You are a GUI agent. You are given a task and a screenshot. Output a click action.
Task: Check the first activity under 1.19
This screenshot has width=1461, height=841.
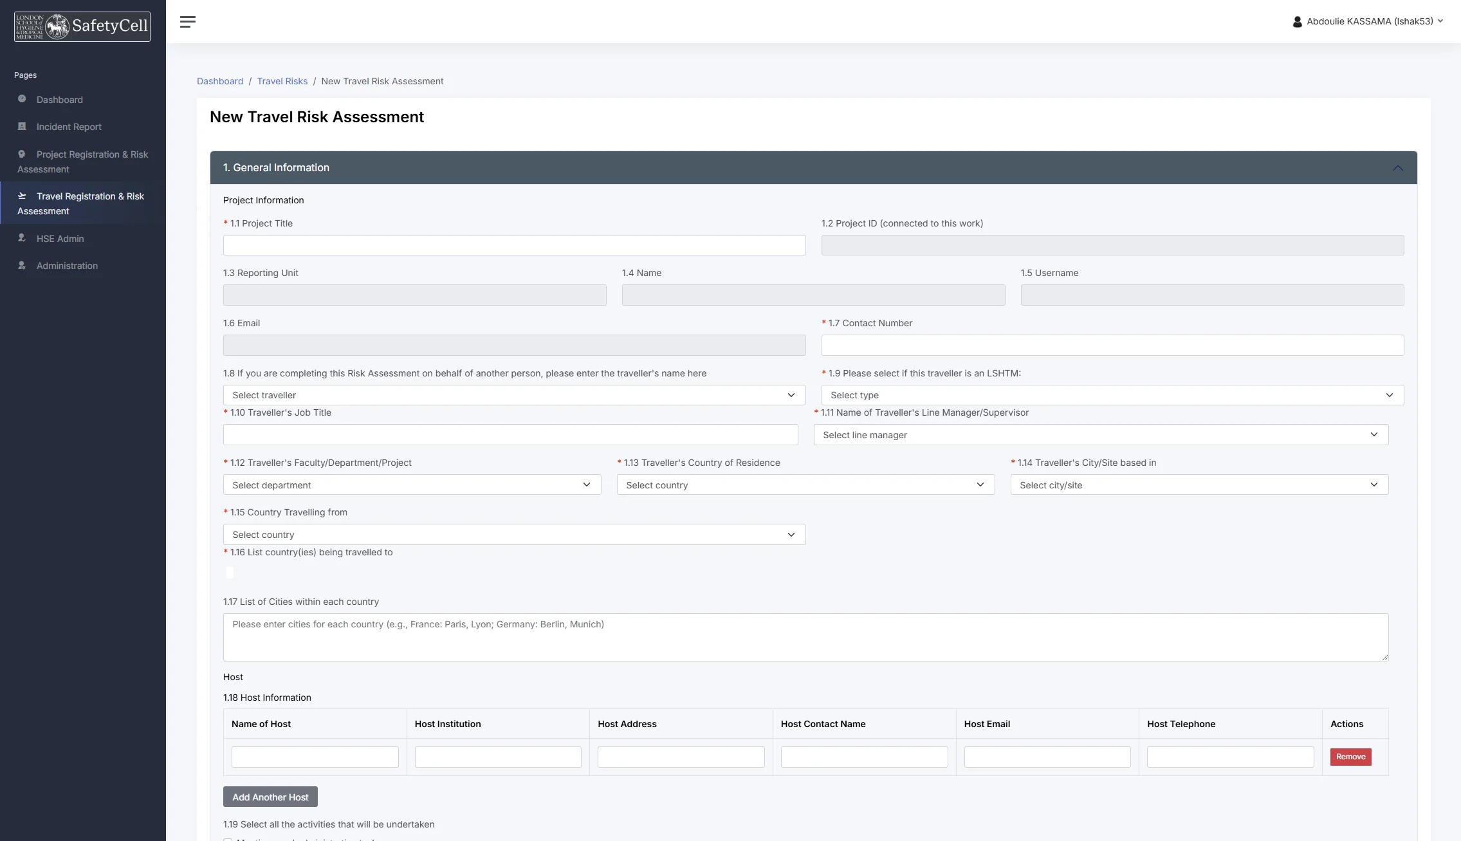click(228, 839)
